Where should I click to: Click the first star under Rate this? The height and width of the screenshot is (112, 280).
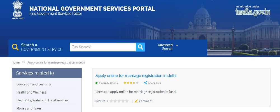111,101
